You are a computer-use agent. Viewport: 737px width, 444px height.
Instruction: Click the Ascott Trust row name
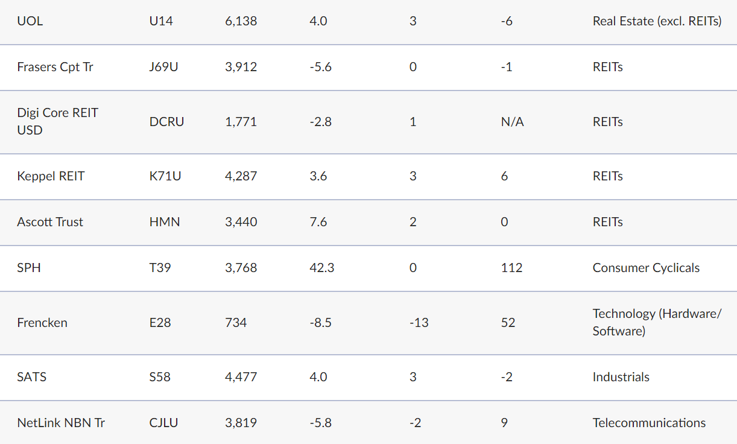(x=50, y=222)
